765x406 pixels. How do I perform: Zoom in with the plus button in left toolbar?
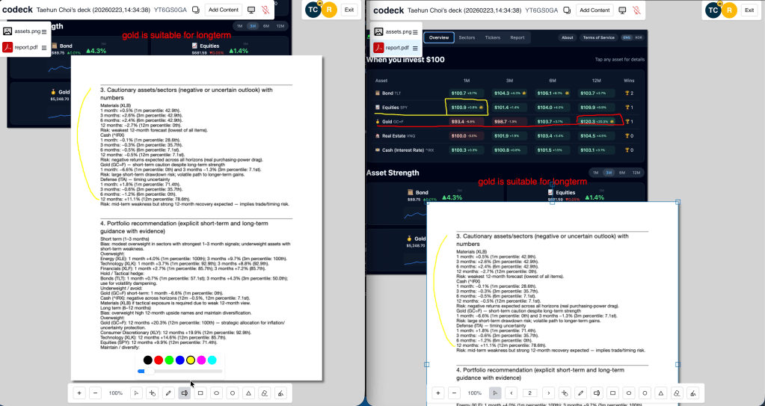pyautogui.click(x=79, y=393)
